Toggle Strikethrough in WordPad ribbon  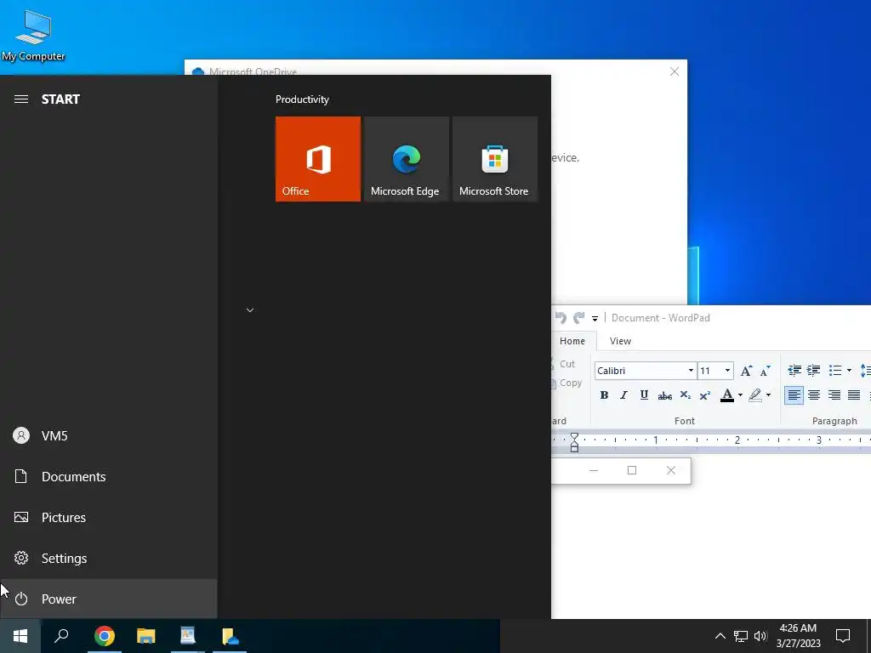coord(664,395)
